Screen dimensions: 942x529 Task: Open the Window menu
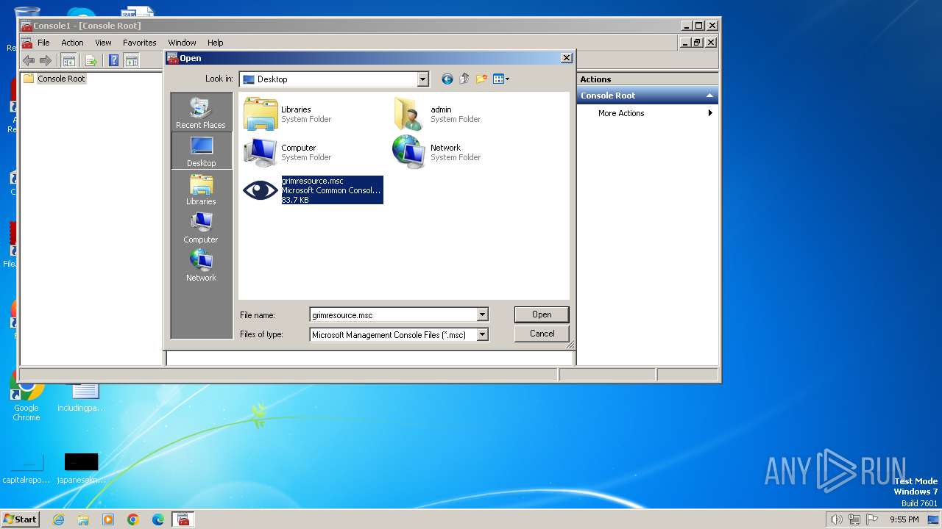point(182,43)
